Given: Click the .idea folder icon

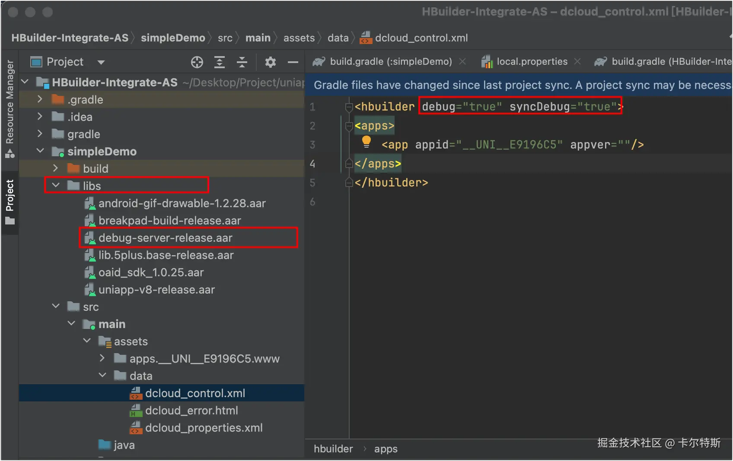Looking at the screenshot, I should (58, 117).
